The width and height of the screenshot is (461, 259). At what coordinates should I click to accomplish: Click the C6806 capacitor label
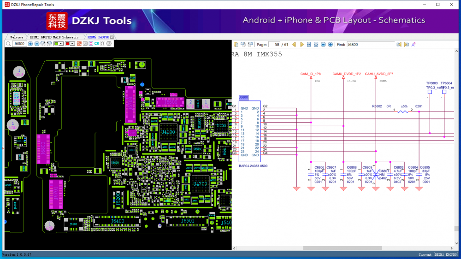point(319,168)
